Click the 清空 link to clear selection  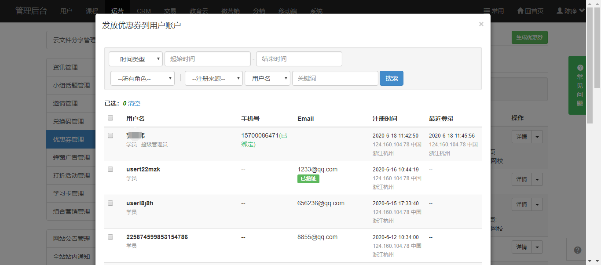[134, 104]
